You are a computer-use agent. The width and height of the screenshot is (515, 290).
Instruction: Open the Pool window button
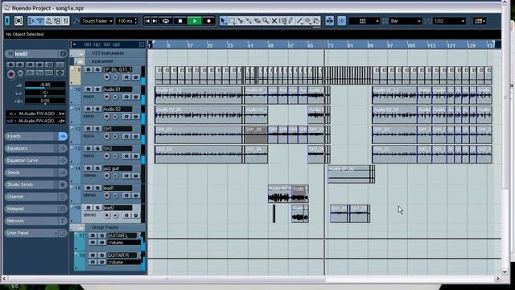point(57,21)
